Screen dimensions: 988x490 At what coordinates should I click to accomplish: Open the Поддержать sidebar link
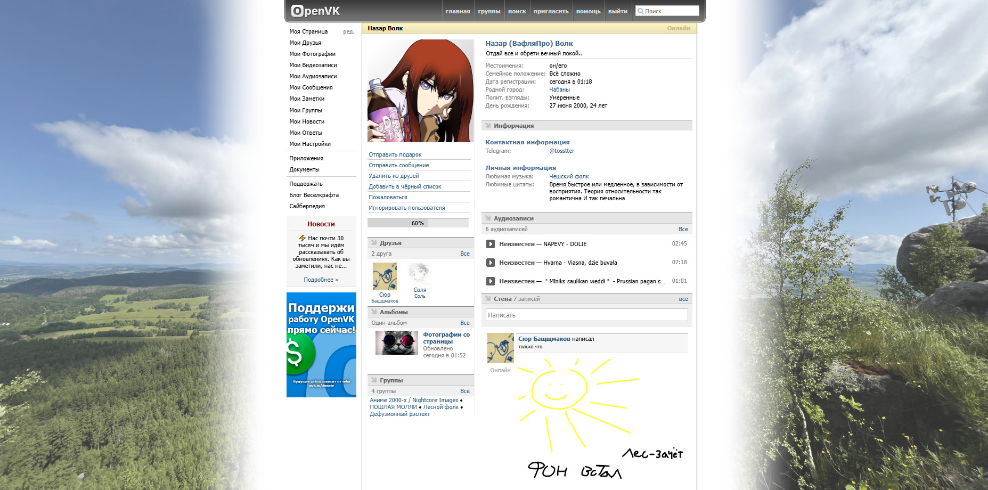click(x=306, y=184)
